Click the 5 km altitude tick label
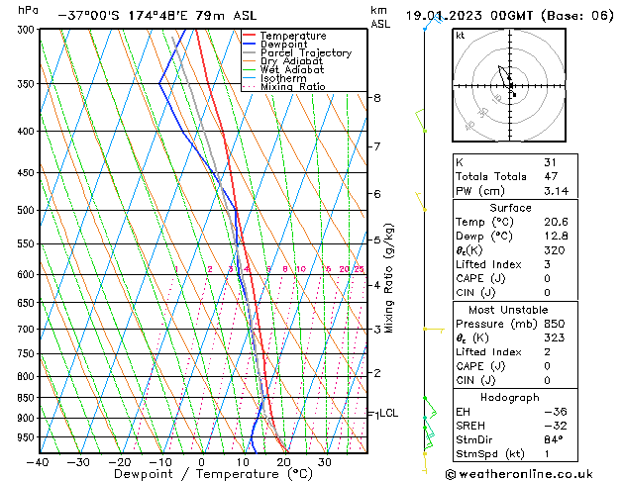The width and height of the screenshot is (623, 481). coord(377,240)
